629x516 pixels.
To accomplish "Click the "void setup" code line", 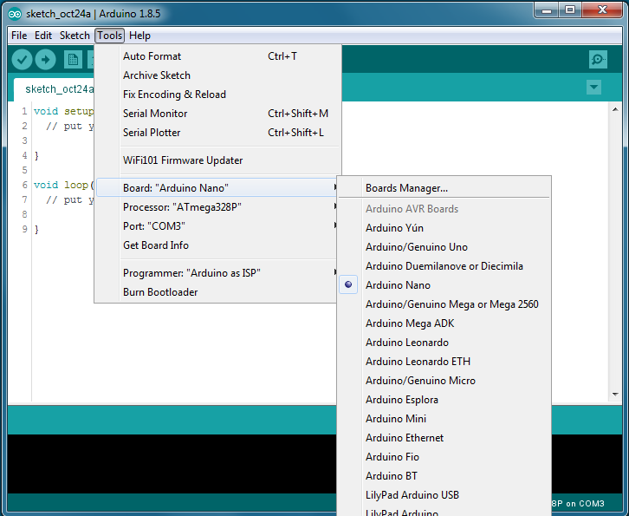I will [x=63, y=111].
